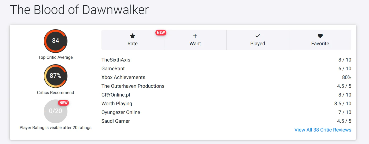The image size is (369, 144).
Task: Click the 87% Critics Recommend circle
Action: coord(55,76)
